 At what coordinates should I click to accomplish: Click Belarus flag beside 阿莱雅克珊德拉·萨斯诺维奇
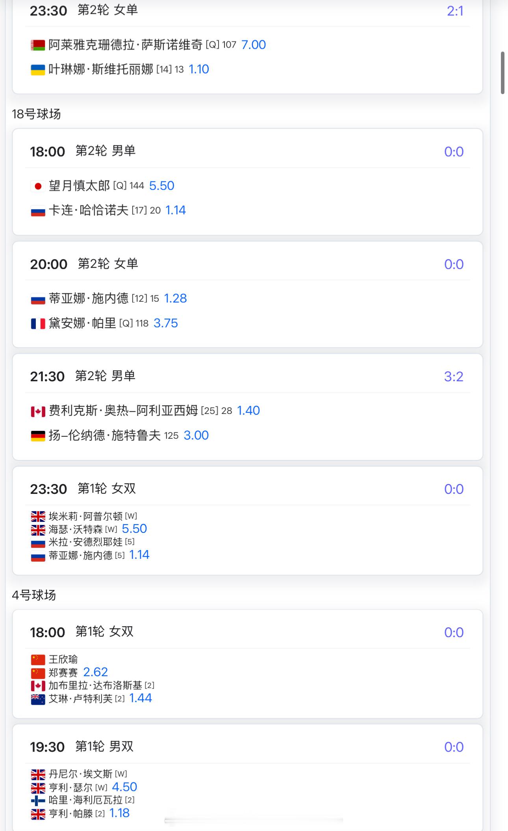pos(38,45)
